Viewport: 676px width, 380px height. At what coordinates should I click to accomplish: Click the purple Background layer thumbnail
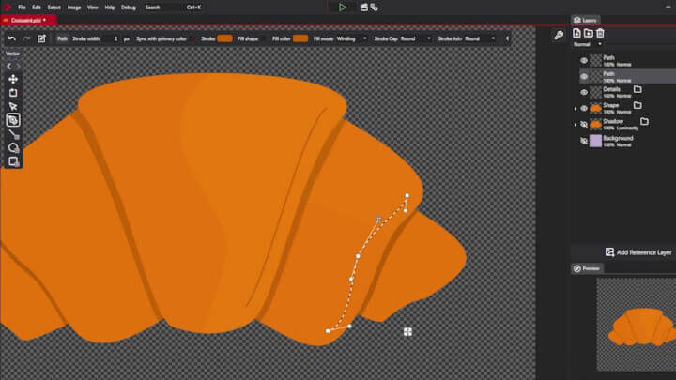(x=595, y=141)
